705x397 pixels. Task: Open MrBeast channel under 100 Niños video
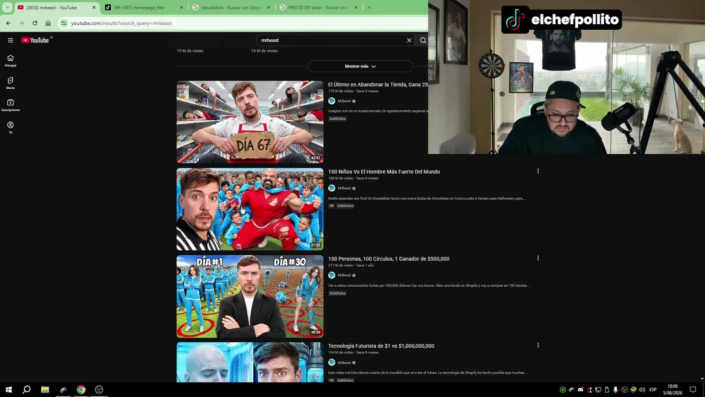344,189
